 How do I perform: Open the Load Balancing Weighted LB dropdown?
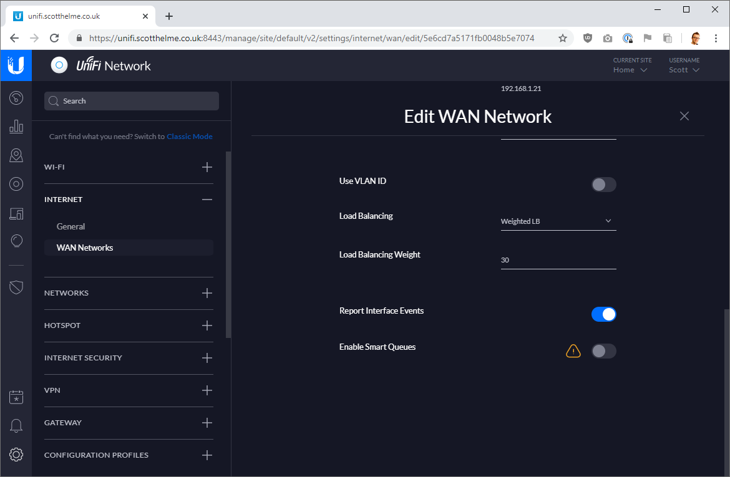click(x=558, y=221)
